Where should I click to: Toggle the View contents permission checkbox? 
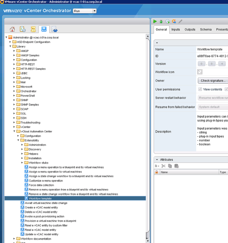click(200, 89)
